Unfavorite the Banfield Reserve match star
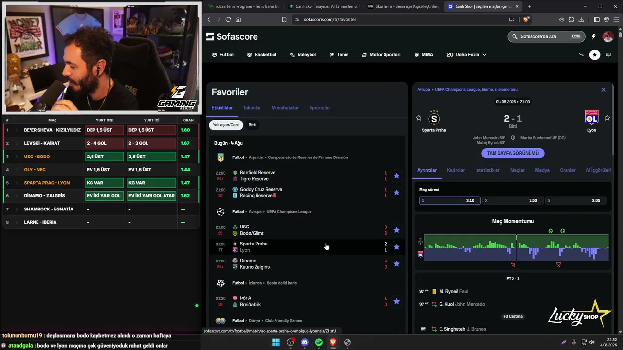This screenshot has width=623, height=350. [x=396, y=175]
